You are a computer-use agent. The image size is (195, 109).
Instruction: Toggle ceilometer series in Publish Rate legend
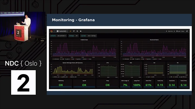56,59
